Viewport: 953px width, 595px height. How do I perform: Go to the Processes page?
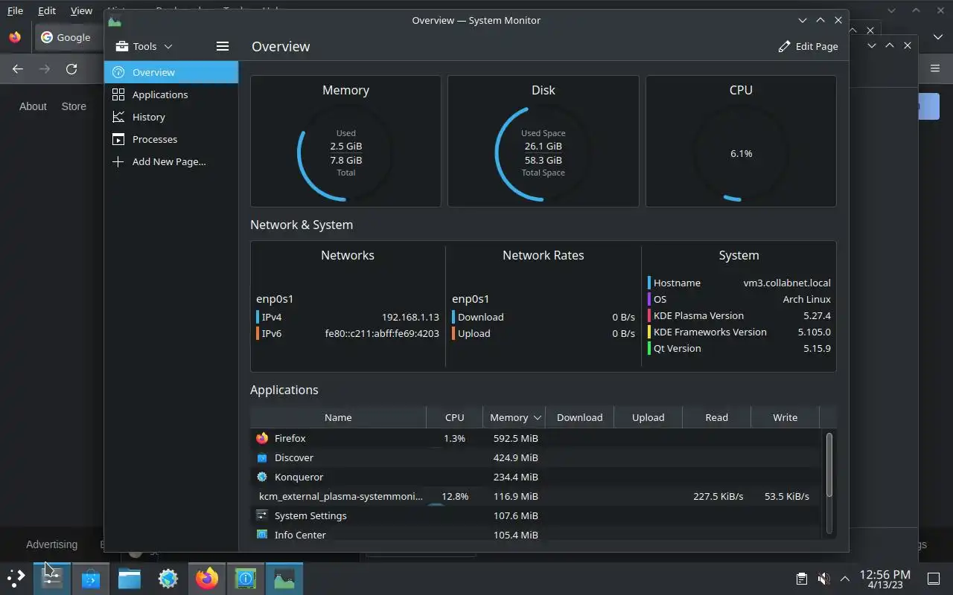point(171,139)
